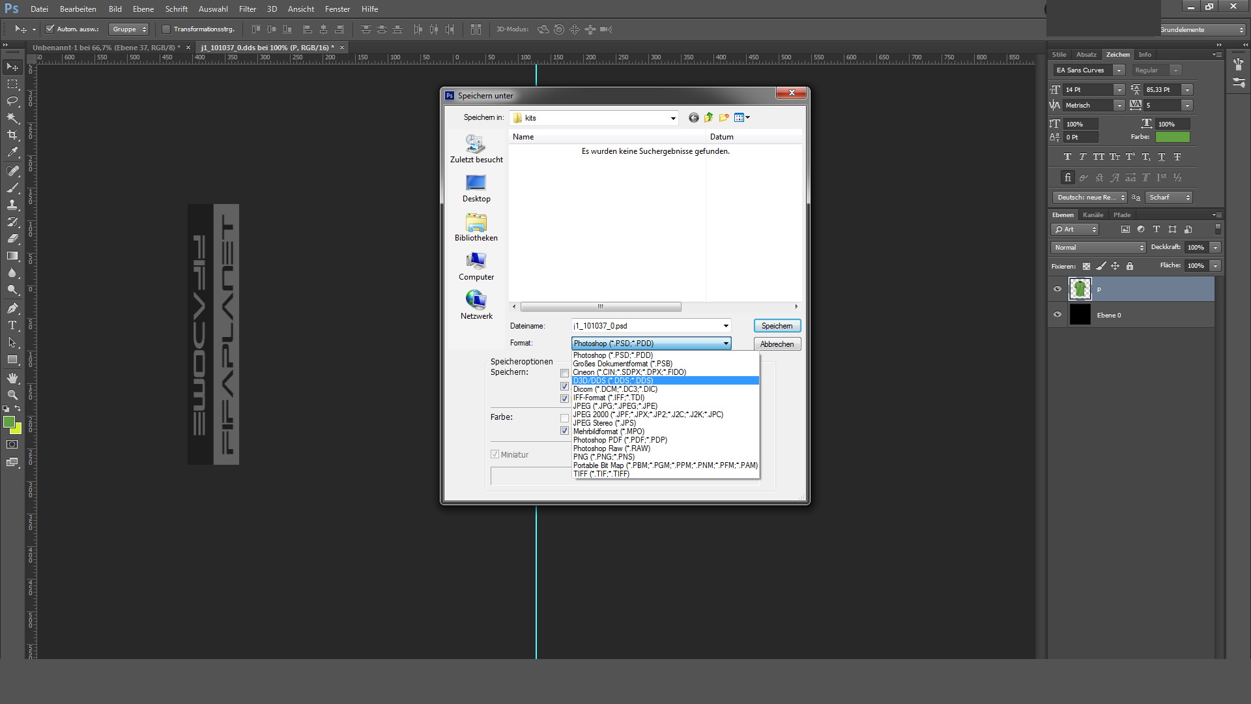This screenshot has height=704, width=1251.
Task: Select the Hand tool
Action: click(12, 378)
